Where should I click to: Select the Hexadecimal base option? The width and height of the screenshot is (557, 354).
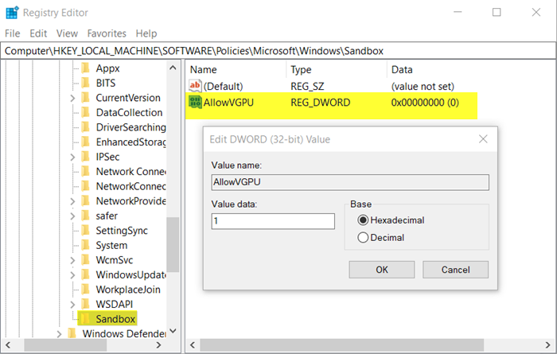tap(391, 220)
